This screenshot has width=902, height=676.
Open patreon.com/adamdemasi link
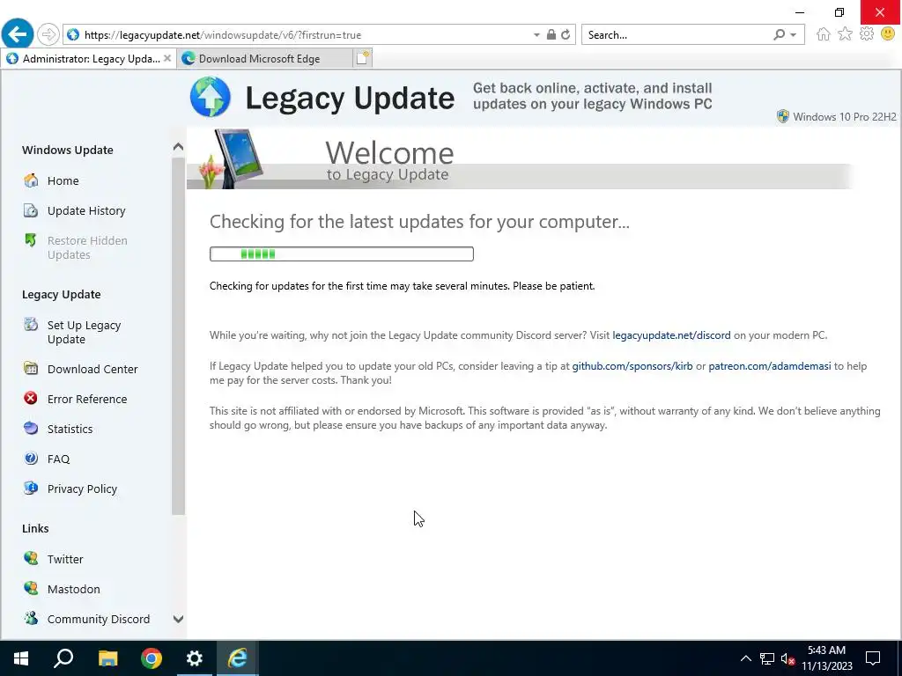click(770, 366)
